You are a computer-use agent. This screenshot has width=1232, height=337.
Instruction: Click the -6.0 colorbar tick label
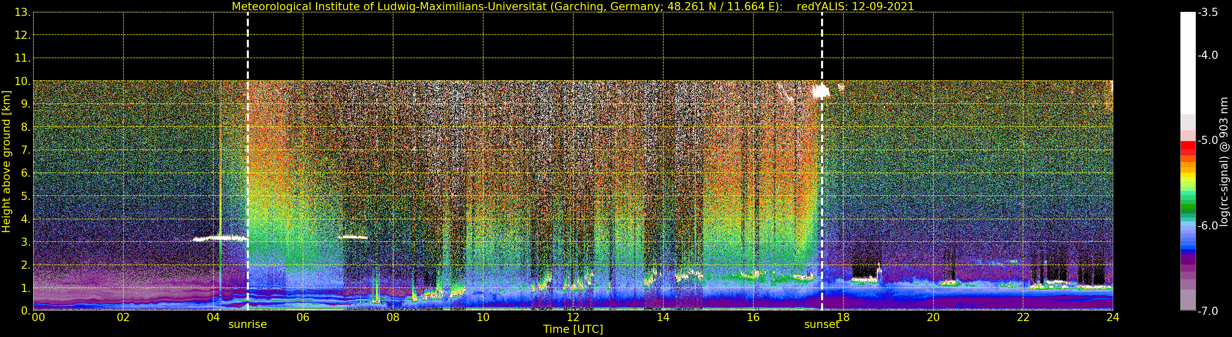coord(1207,226)
